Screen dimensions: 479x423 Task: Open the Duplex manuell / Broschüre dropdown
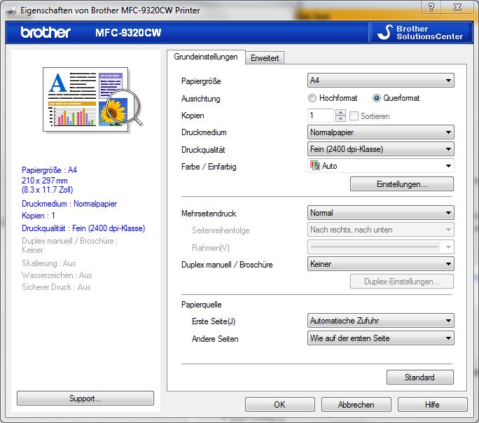[x=381, y=264]
